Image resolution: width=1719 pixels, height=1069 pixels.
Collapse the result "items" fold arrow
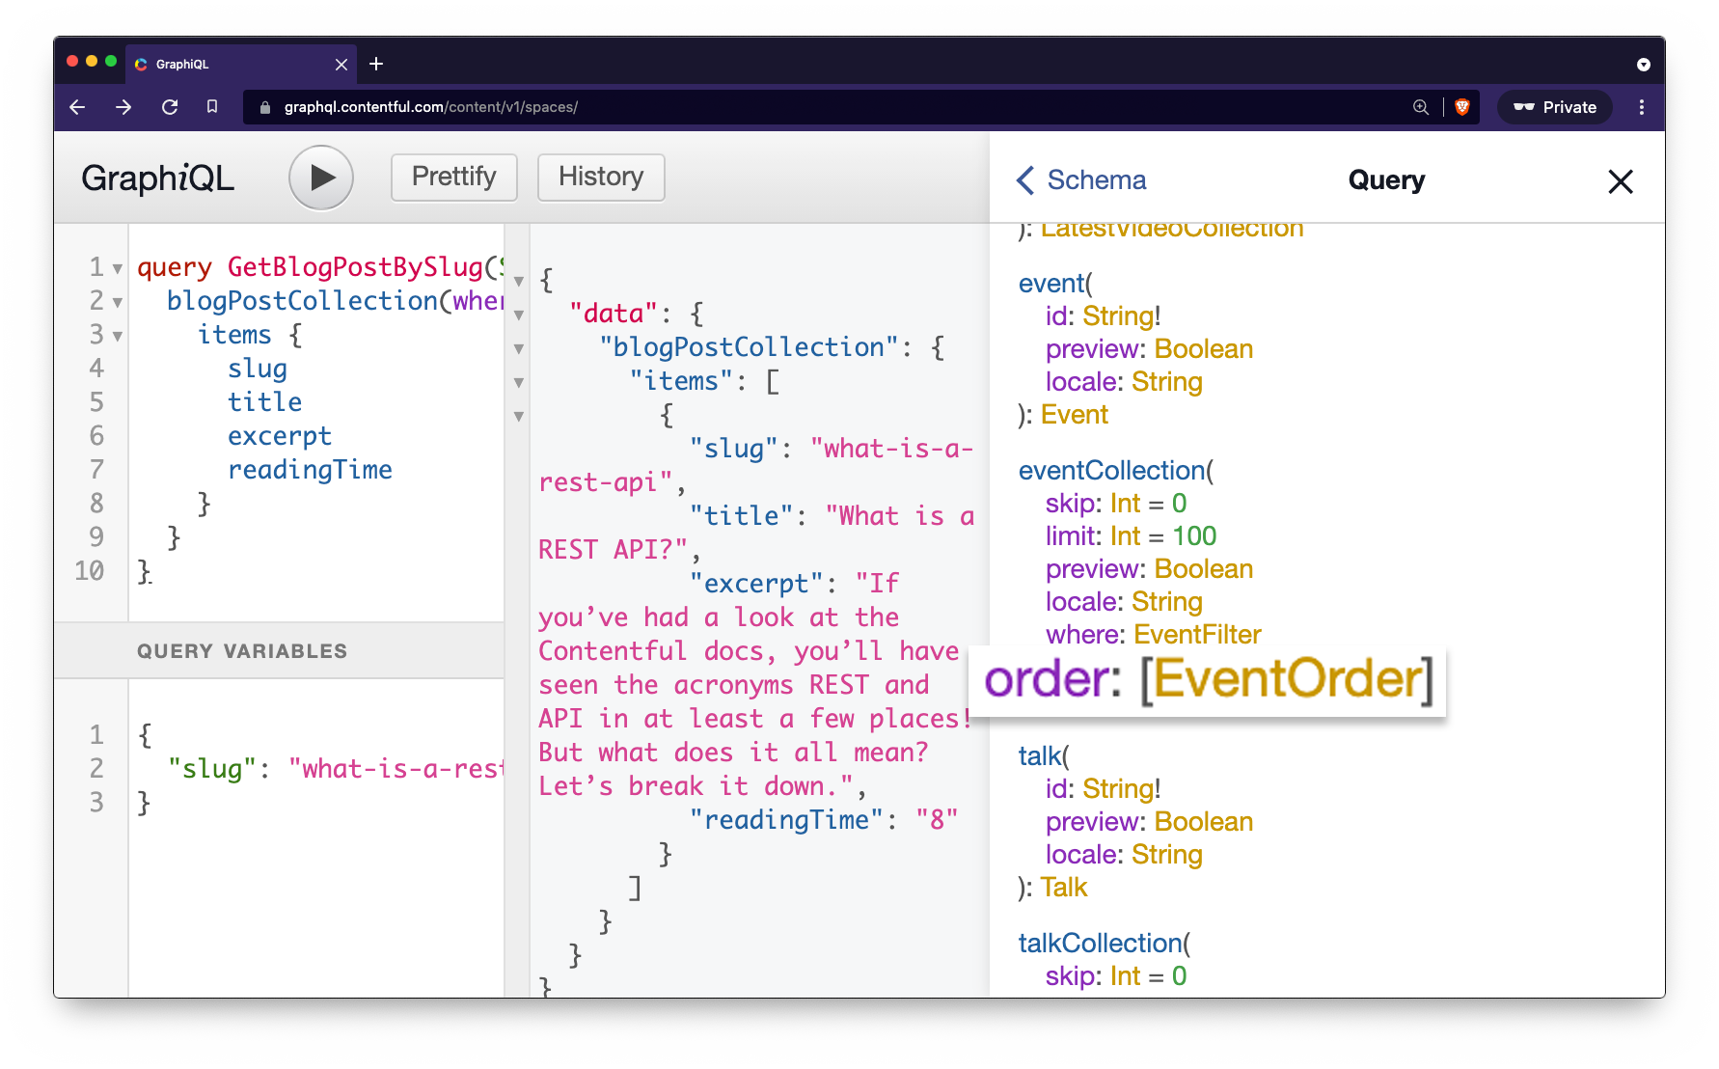tap(519, 383)
